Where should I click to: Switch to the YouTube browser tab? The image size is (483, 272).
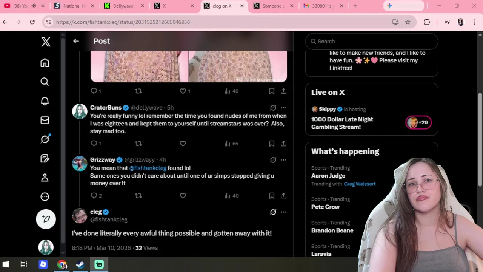click(24, 6)
